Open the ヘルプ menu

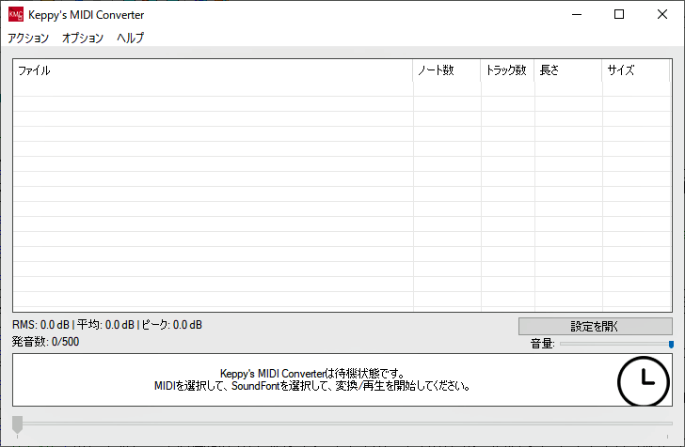(130, 38)
